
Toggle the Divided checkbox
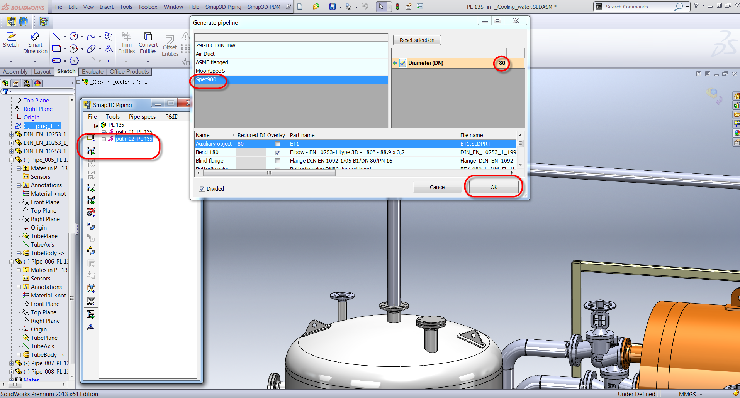point(202,189)
